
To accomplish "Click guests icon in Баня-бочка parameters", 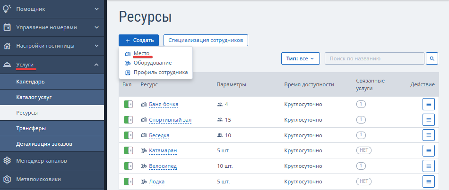I will click(x=220, y=104).
